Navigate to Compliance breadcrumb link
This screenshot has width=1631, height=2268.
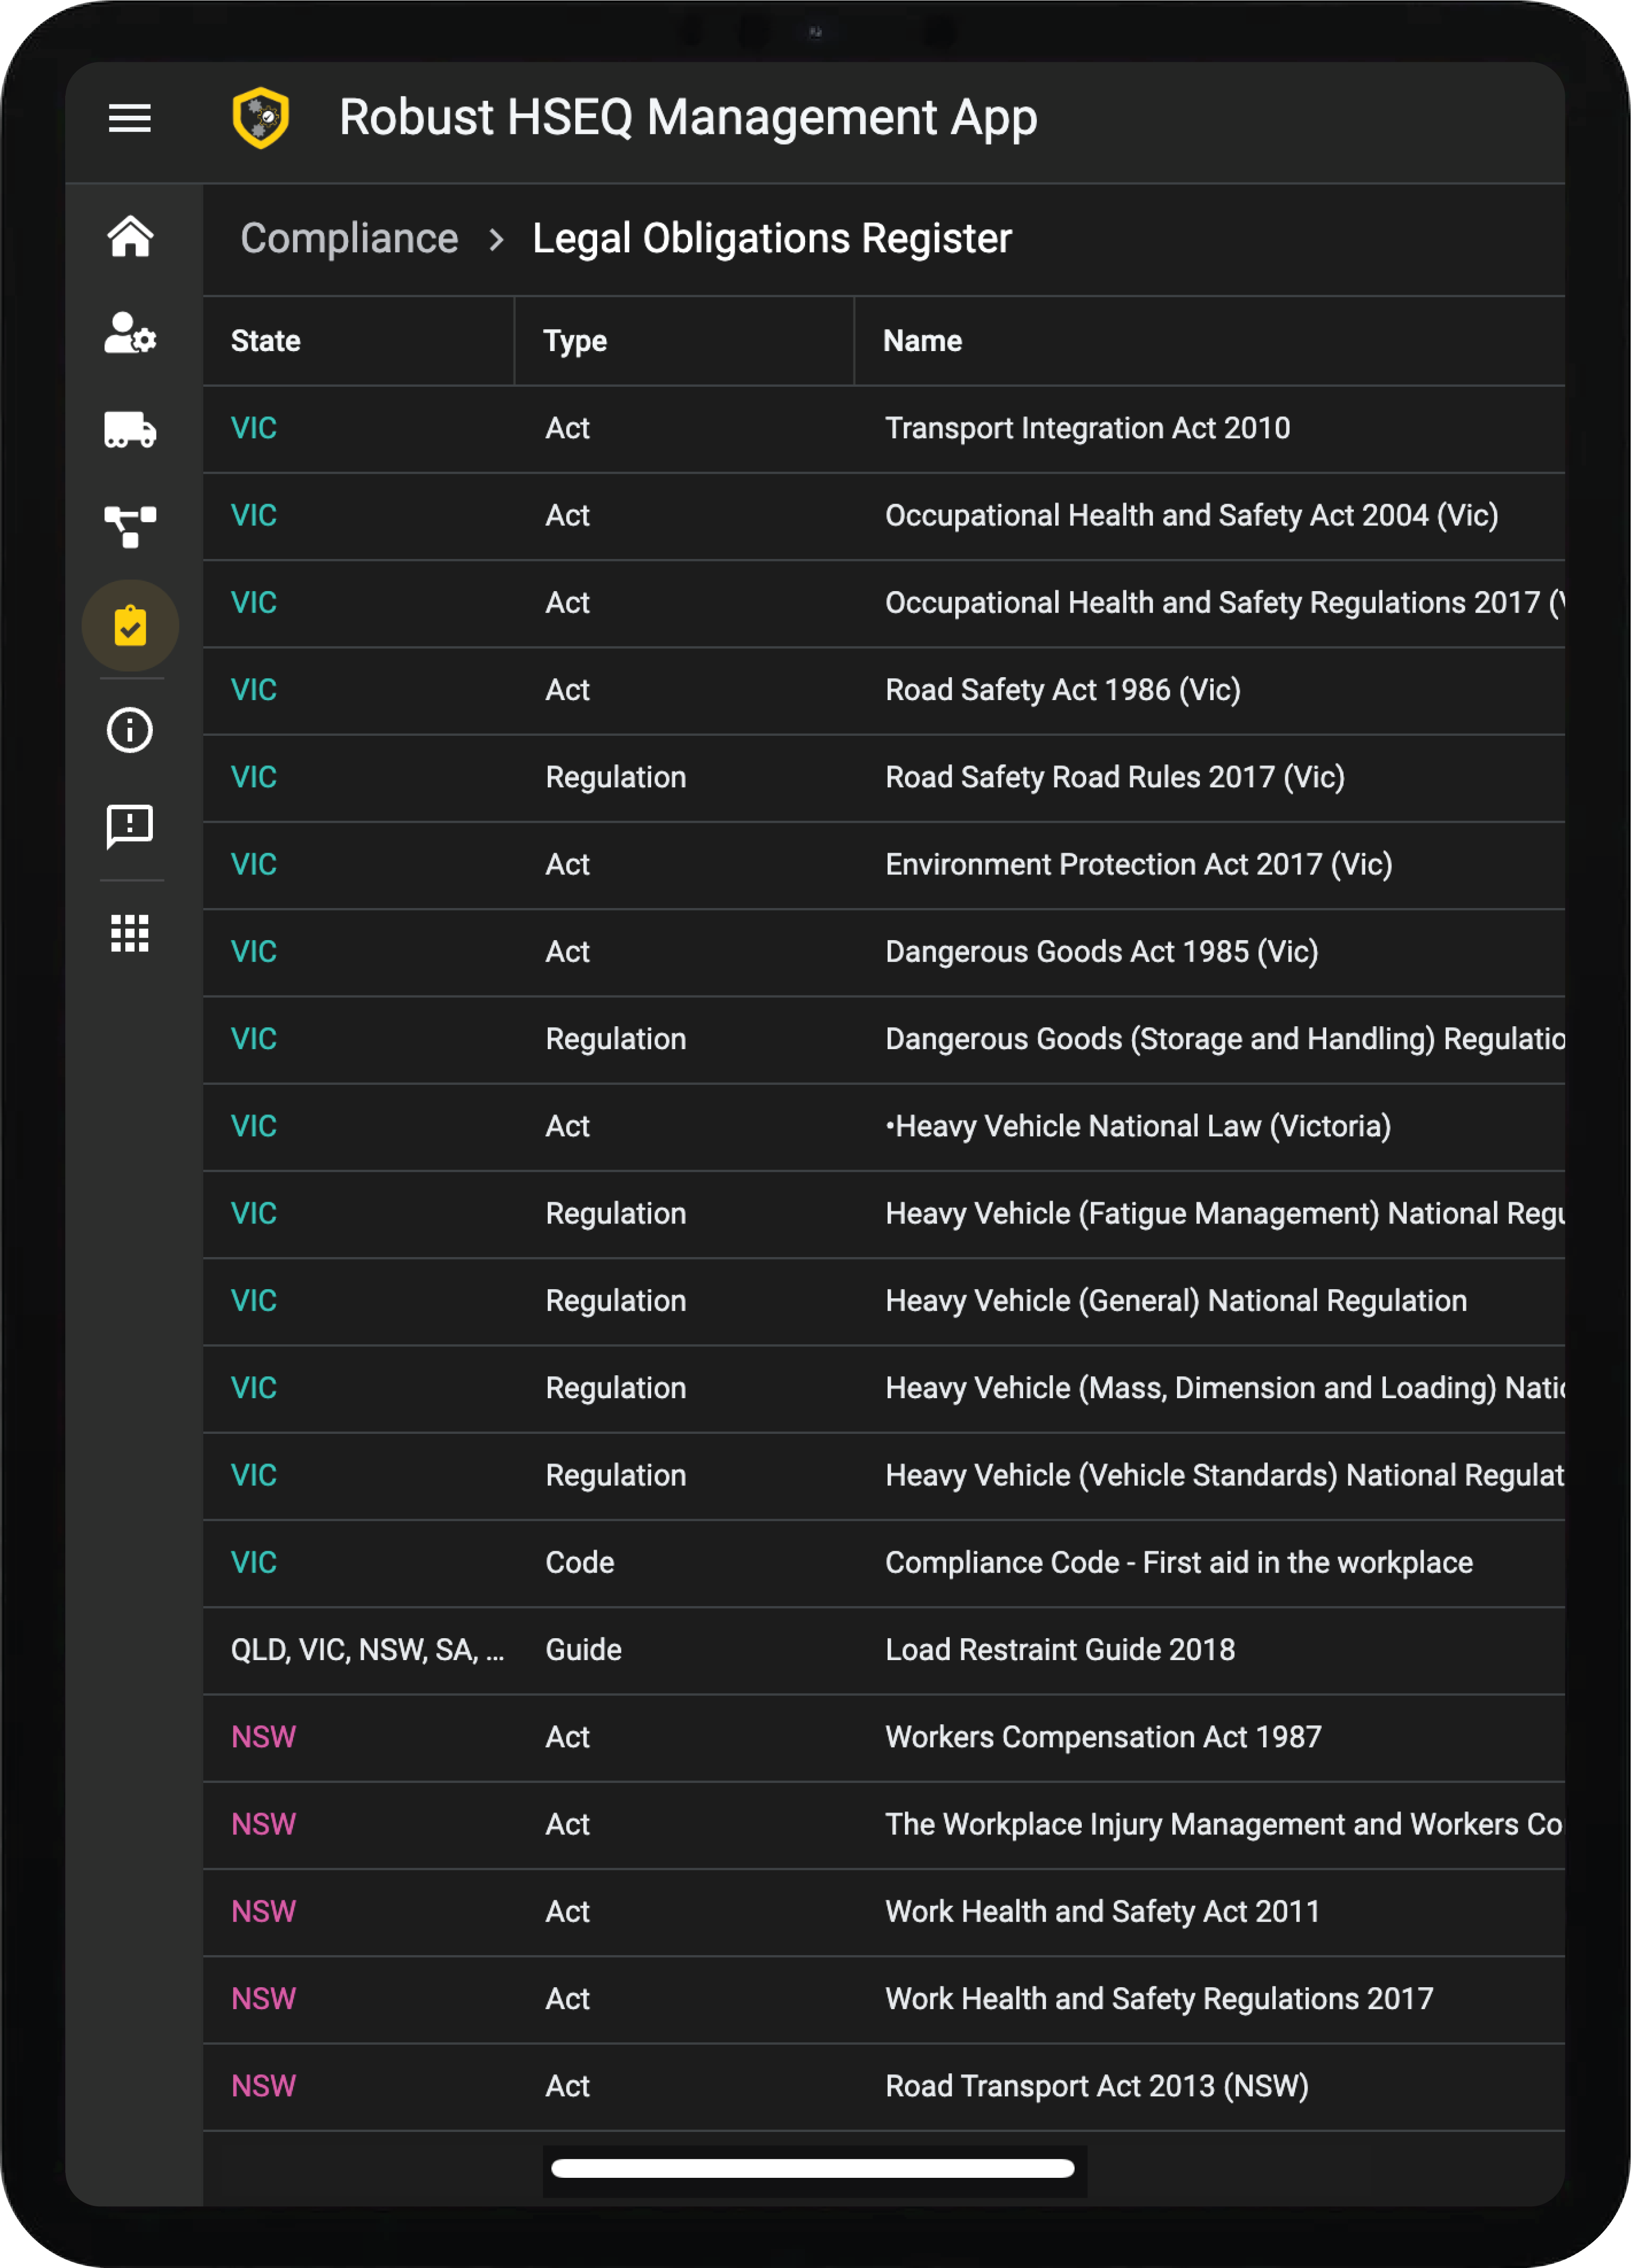pyautogui.click(x=349, y=238)
